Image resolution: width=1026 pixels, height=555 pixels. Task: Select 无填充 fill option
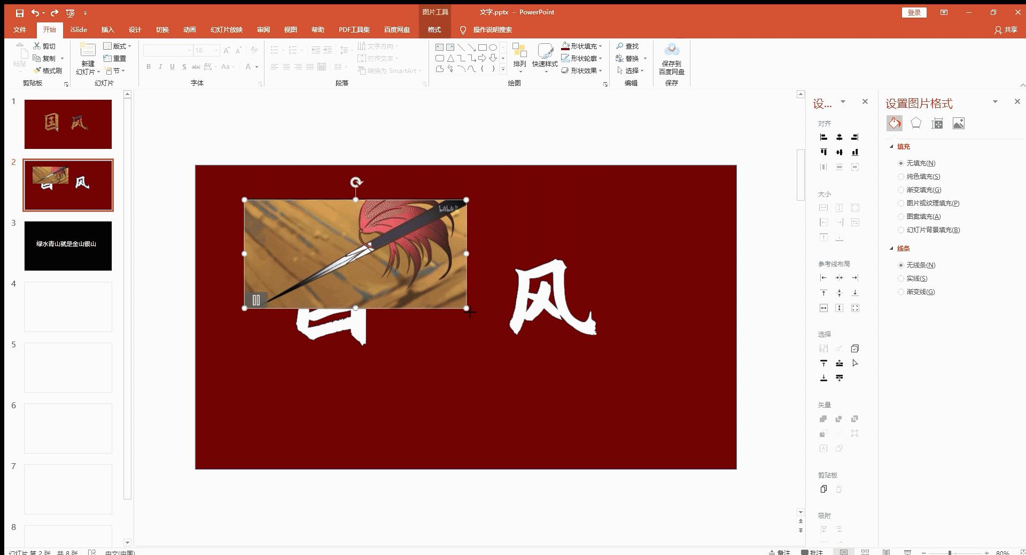pyautogui.click(x=917, y=163)
